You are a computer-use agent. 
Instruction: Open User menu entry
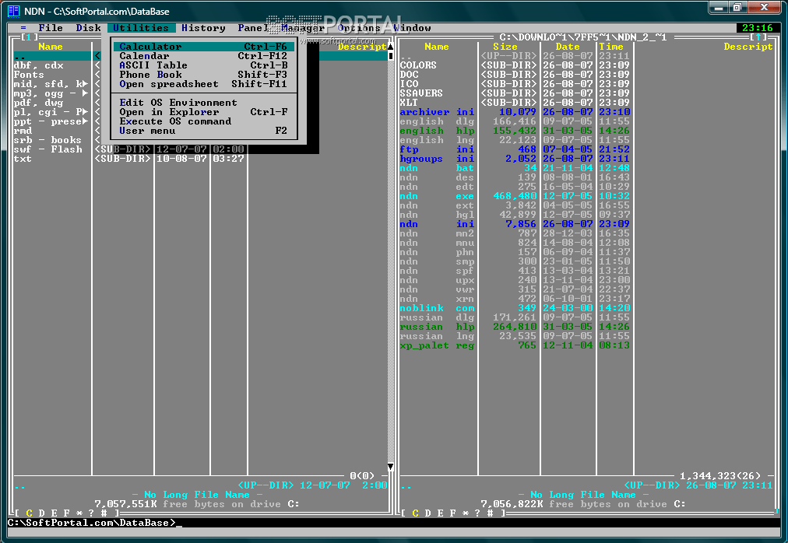click(x=203, y=131)
